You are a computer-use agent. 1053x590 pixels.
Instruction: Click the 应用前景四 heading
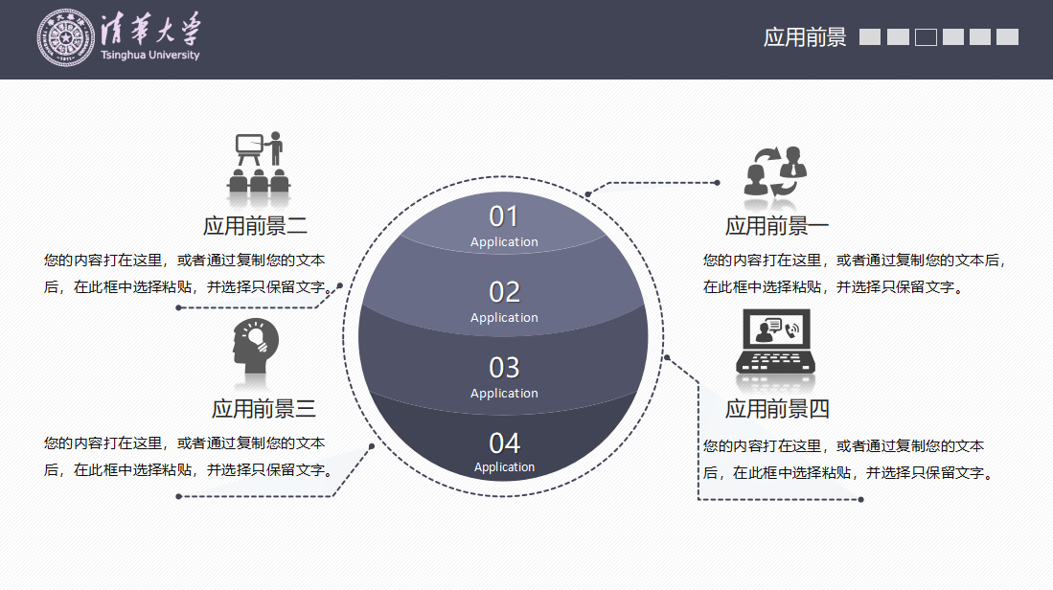[x=776, y=409]
